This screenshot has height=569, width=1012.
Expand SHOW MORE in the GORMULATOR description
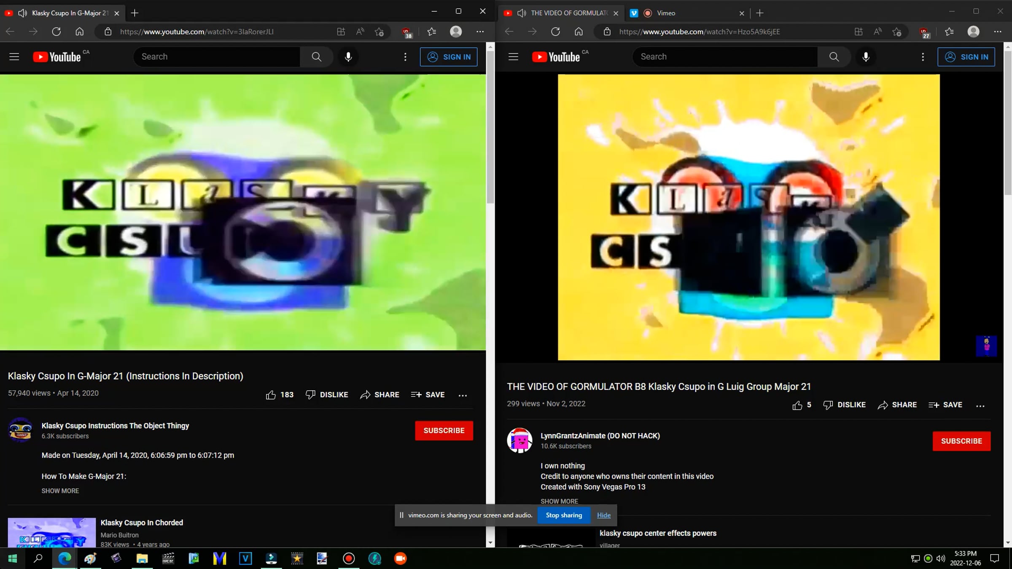click(x=560, y=501)
